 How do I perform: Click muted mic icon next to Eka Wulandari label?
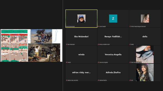pos(67,44)
